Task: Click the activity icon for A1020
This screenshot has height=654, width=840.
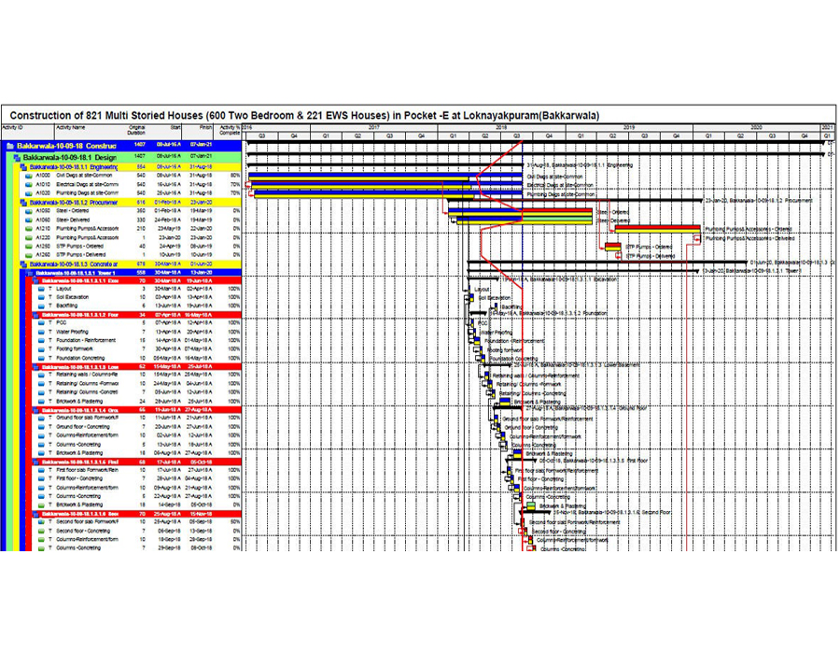Action: coord(29,193)
